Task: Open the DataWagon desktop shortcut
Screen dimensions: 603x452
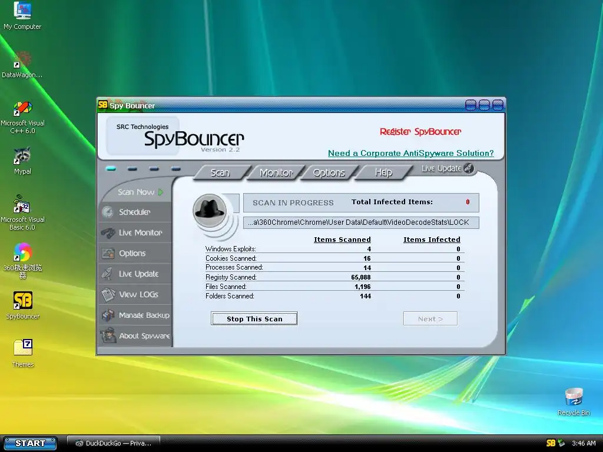Action: 22,64
